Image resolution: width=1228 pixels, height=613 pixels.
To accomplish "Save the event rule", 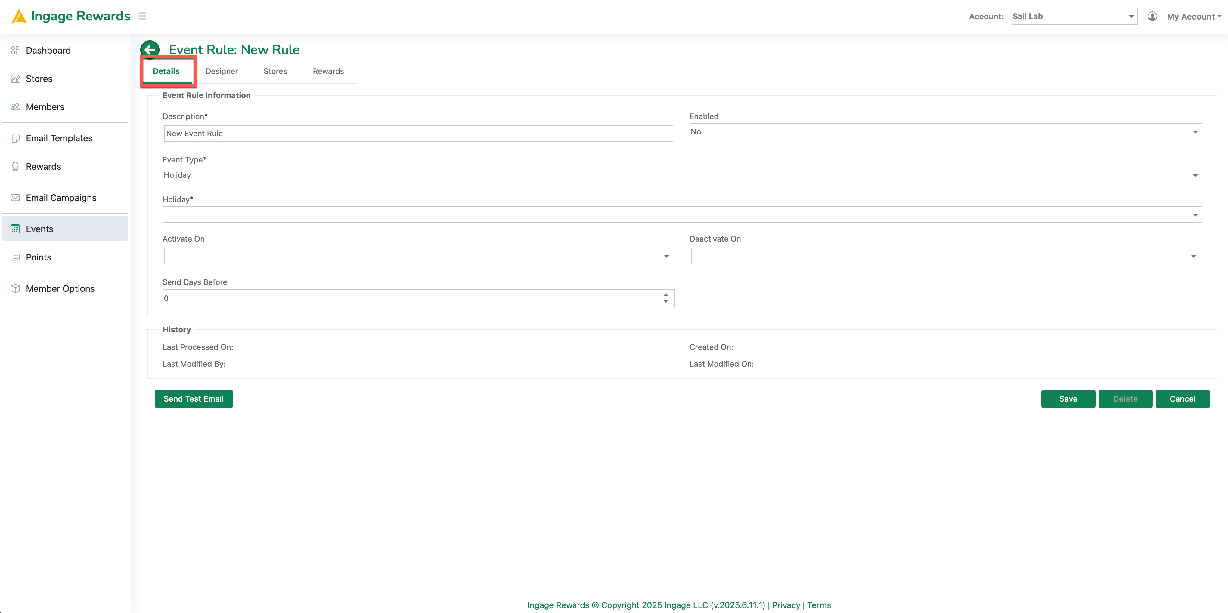I will point(1068,399).
